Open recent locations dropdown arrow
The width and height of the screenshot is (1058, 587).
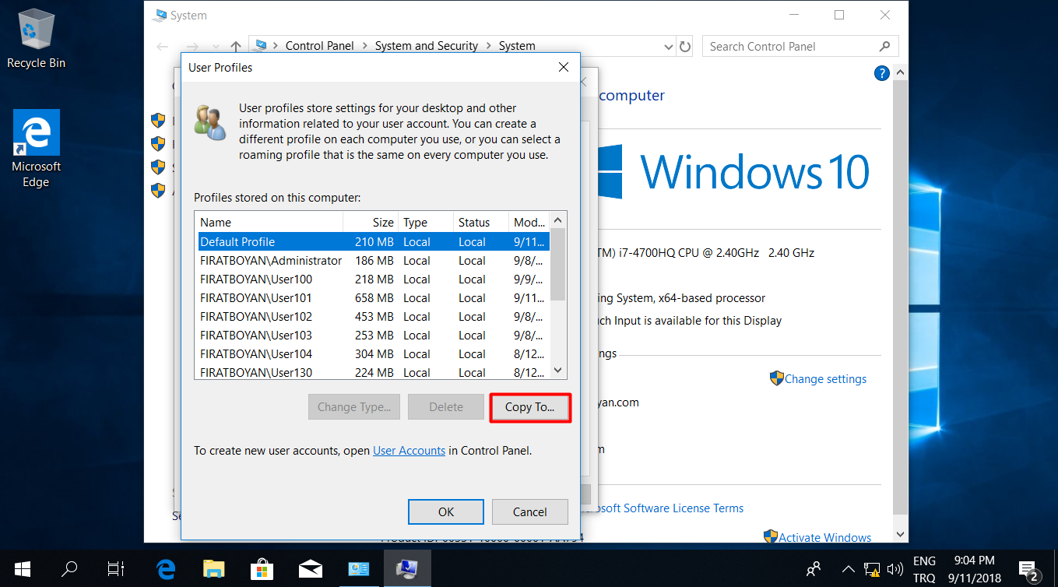click(x=216, y=47)
